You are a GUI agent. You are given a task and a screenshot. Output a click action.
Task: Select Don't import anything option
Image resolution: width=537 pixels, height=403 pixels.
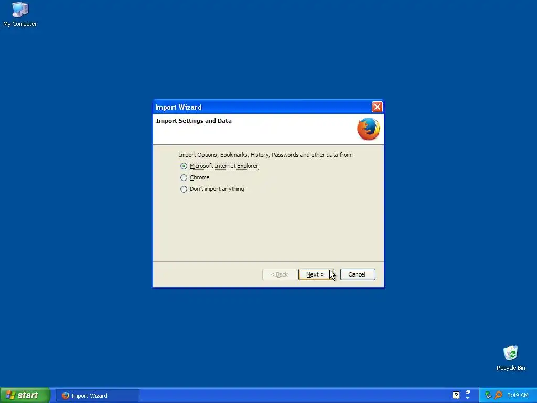click(212, 189)
